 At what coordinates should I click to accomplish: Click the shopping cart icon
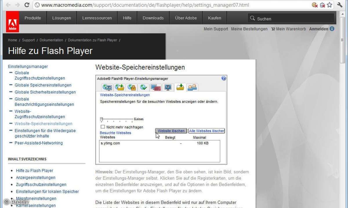click(273, 29)
